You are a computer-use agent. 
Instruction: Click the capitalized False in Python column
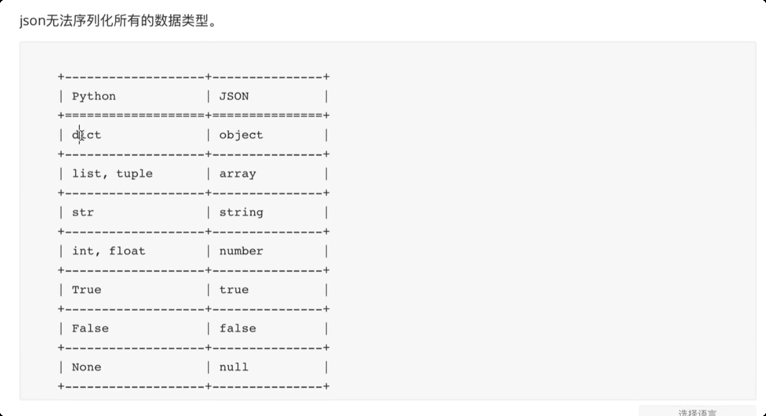tap(90, 328)
